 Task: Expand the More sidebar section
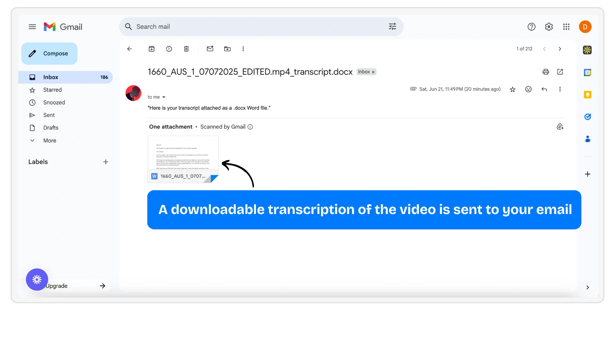coord(50,140)
